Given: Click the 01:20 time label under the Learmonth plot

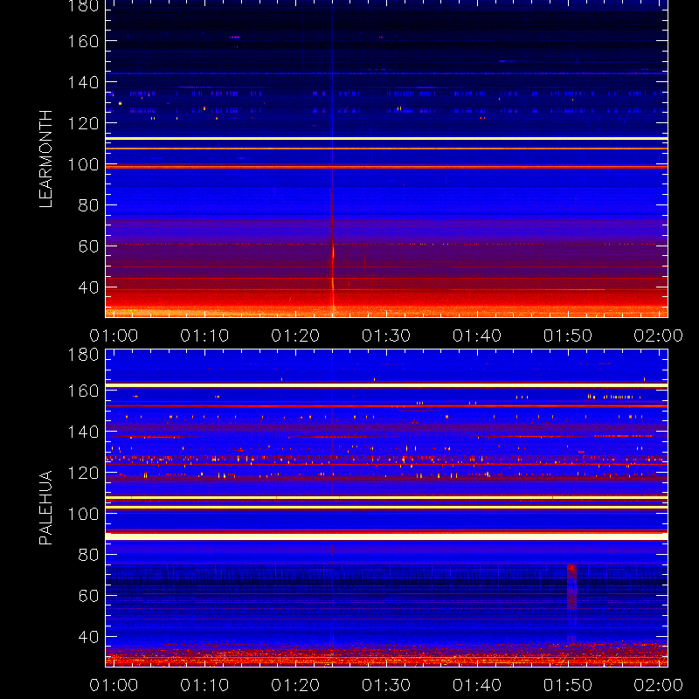Looking at the screenshot, I should click(x=295, y=336).
